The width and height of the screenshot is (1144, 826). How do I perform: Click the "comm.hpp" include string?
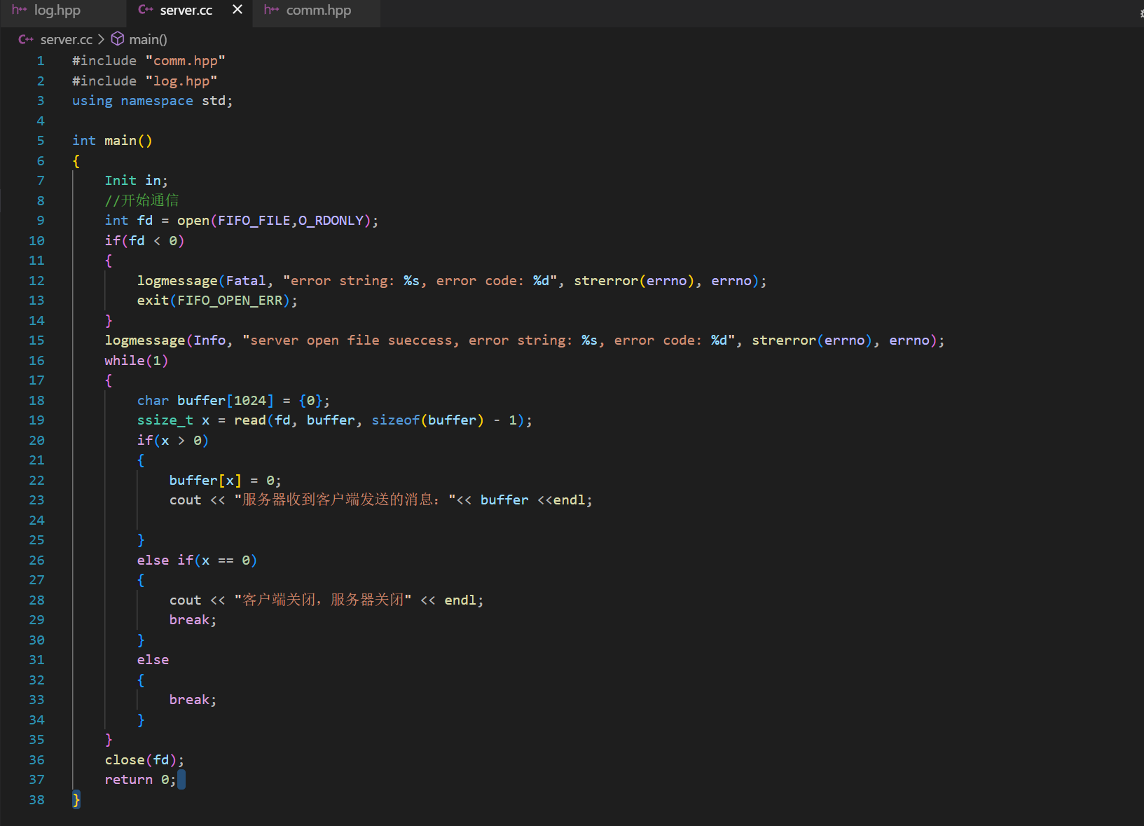[186, 61]
